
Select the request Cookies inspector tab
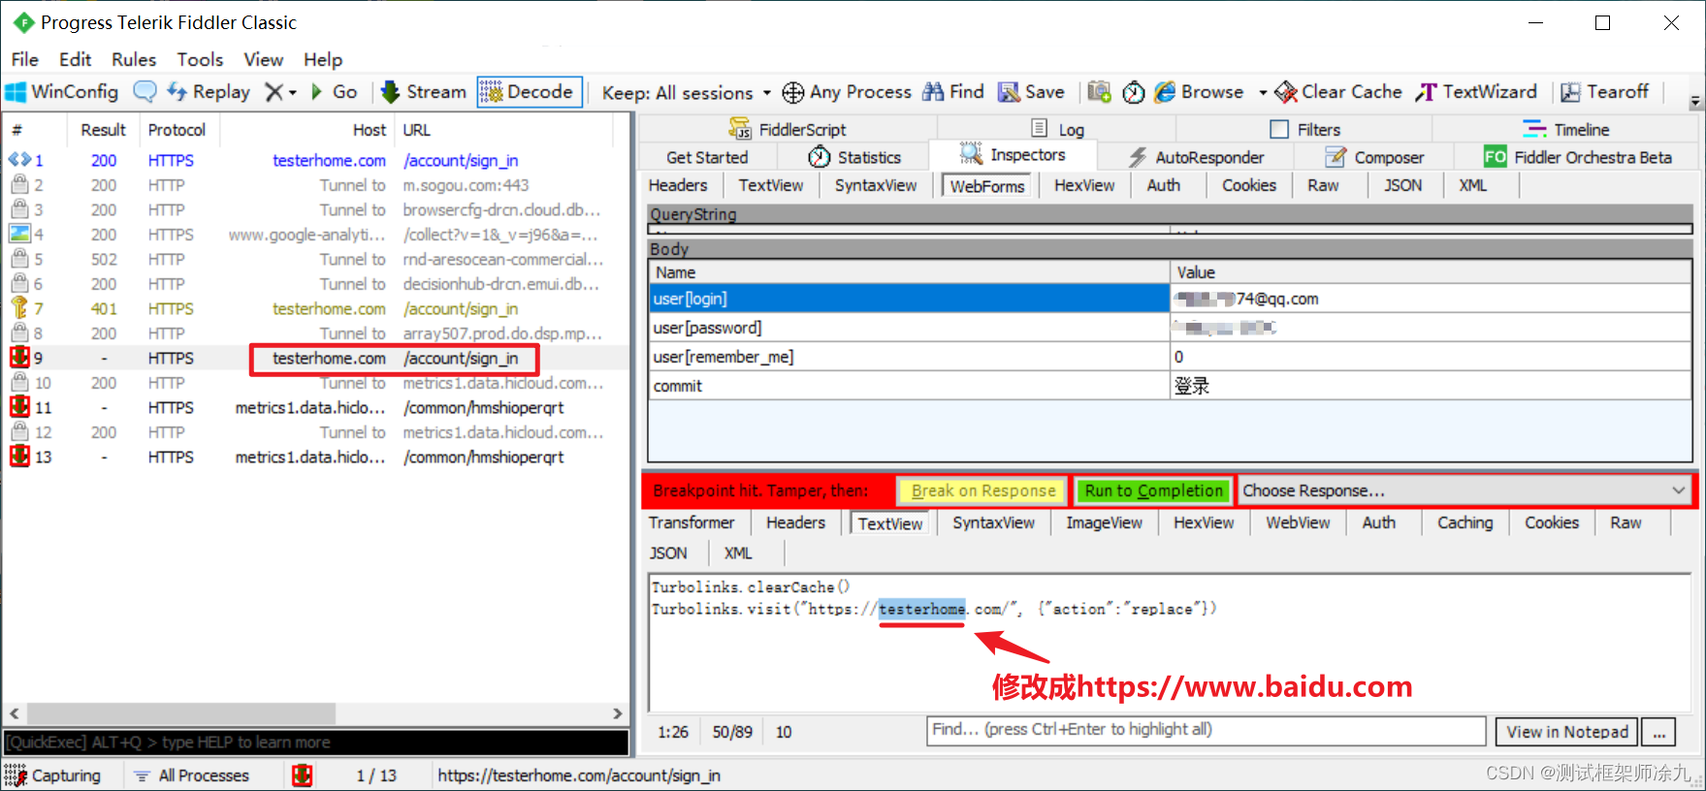click(x=1249, y=185)
